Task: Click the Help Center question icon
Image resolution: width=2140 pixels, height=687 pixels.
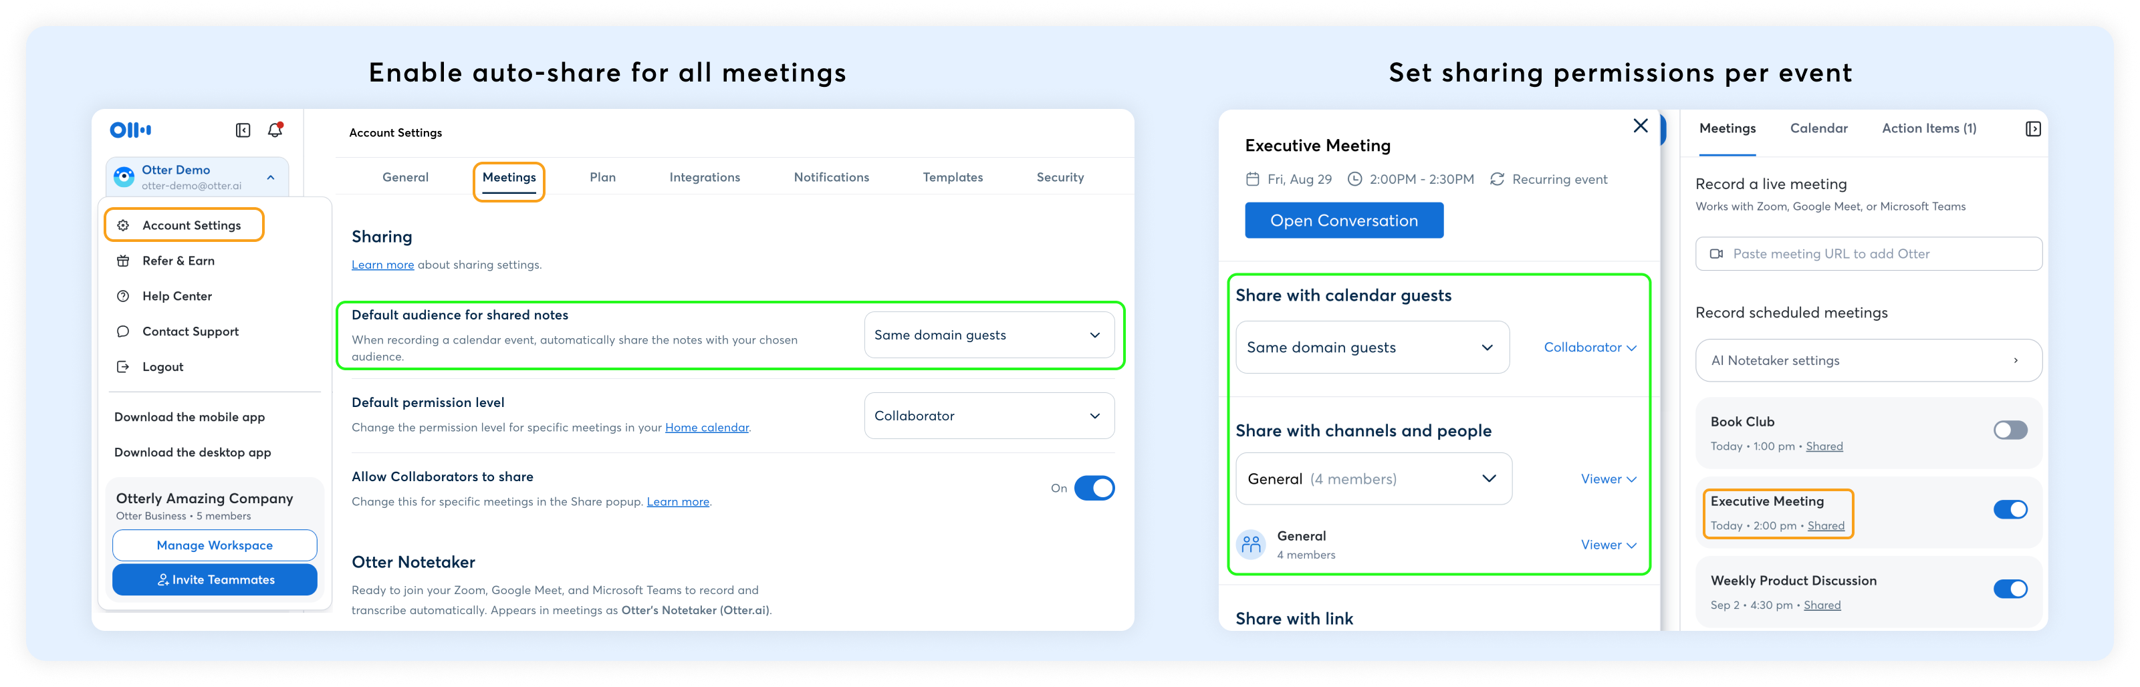Action: tap(123, 296)
